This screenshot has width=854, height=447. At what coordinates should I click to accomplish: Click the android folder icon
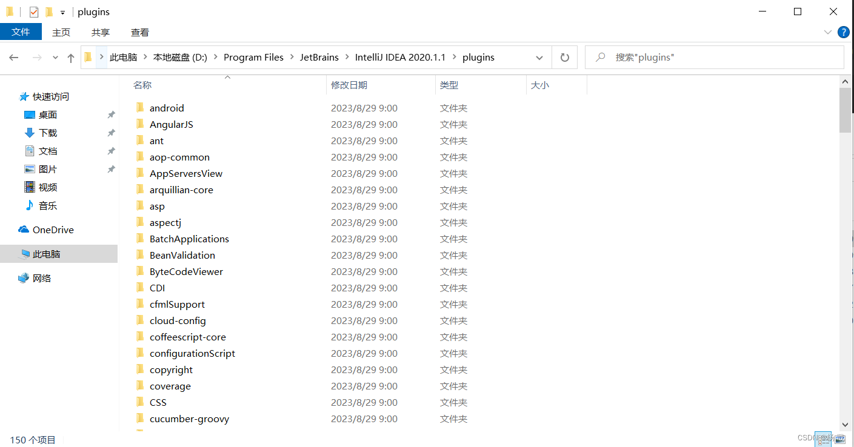tap(140, 108)
